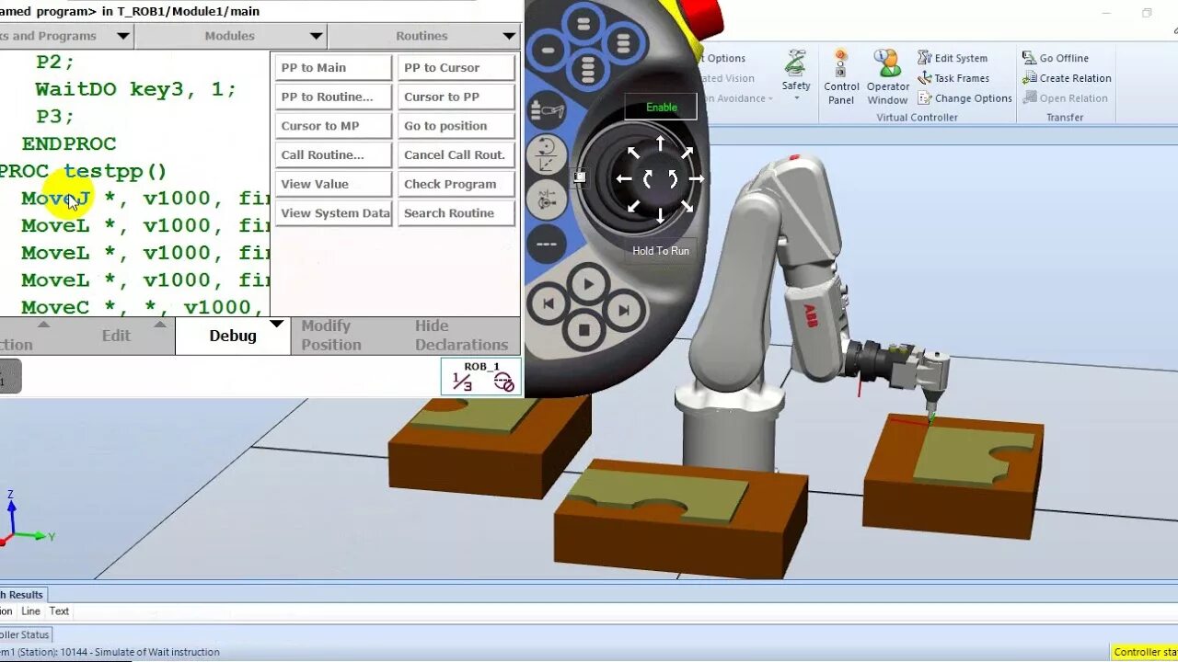Screen dimensions: 1178x662
Task: Expand the Debug menu
Action: tap(233, 336)
